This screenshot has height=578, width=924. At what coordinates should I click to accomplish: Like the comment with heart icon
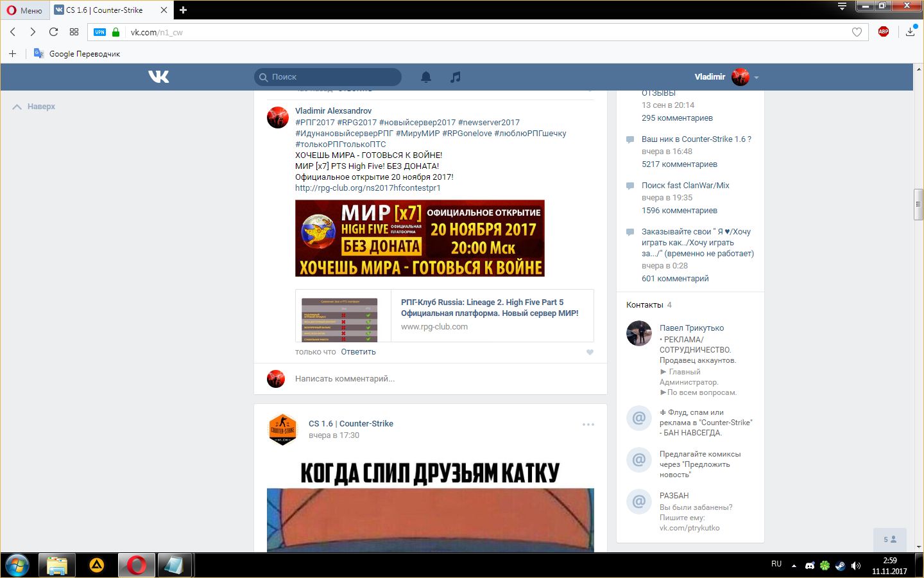(x=590, y=352)
